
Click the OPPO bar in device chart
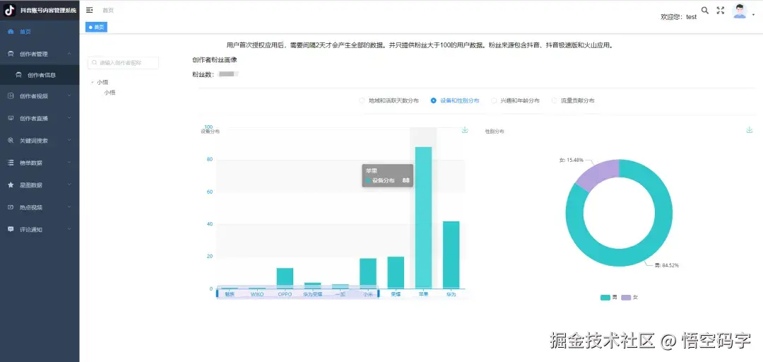(285, 278)
